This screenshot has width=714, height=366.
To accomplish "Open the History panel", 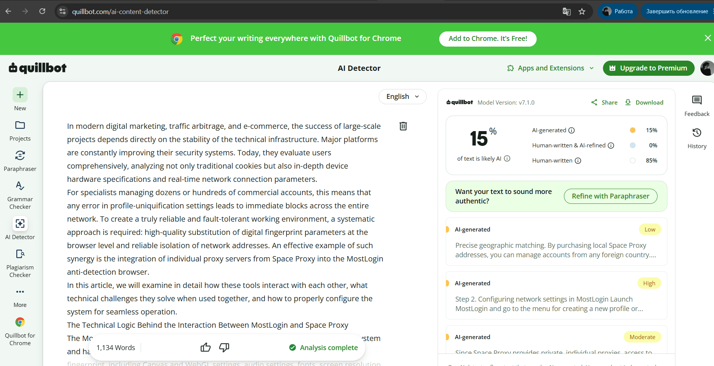I will (697, 138).
